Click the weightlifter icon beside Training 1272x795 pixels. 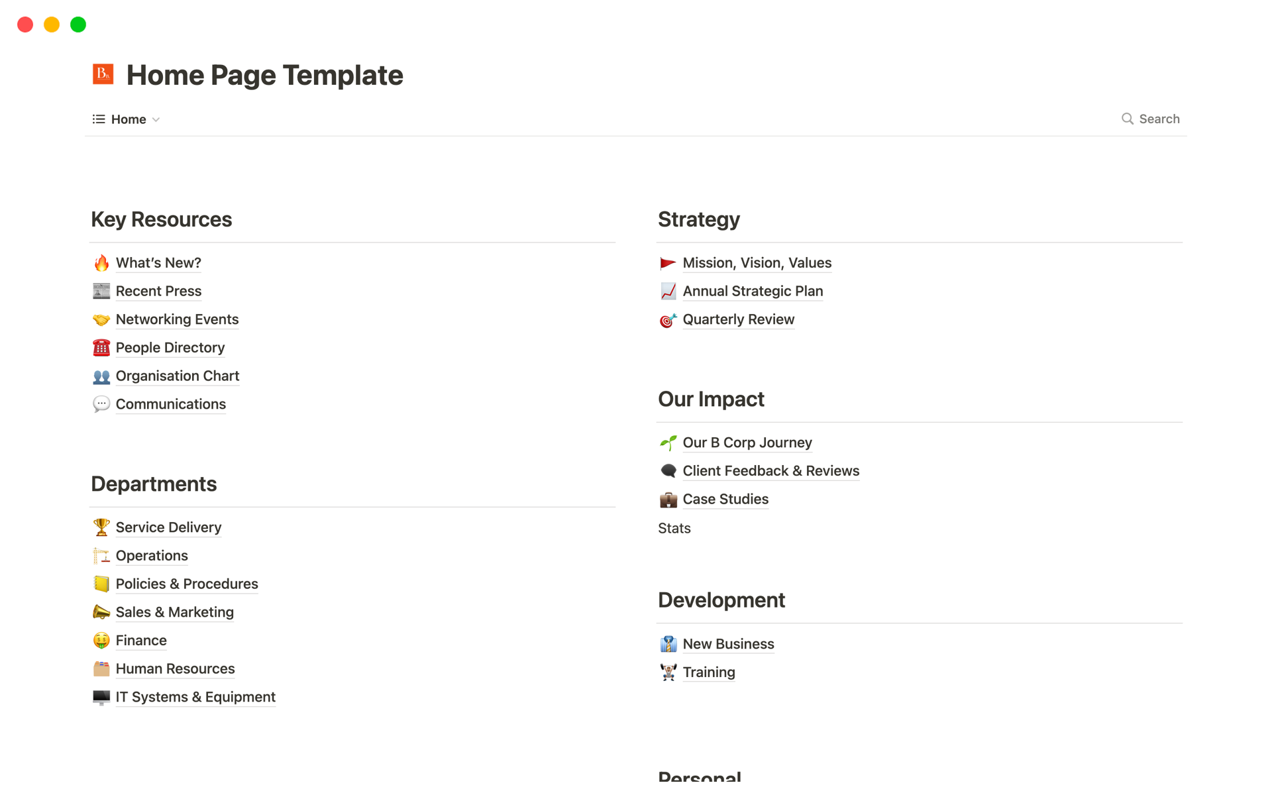(x=668, y=672)
